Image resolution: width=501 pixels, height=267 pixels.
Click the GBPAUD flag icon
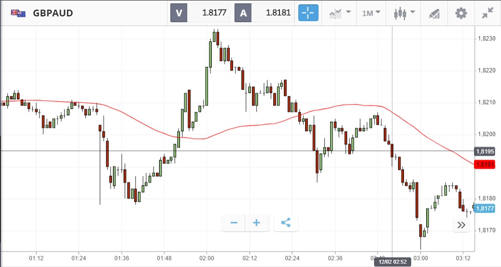point(18,13)
